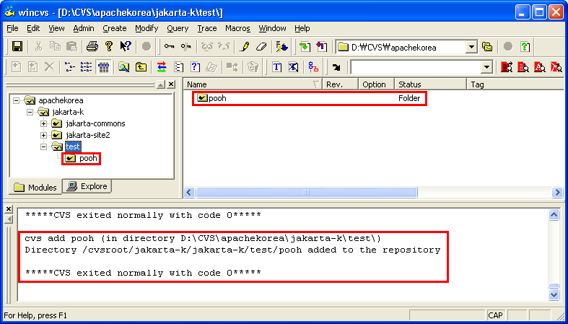Sort files by Status column header
This screenshot has height=324, width=568.
430,84
